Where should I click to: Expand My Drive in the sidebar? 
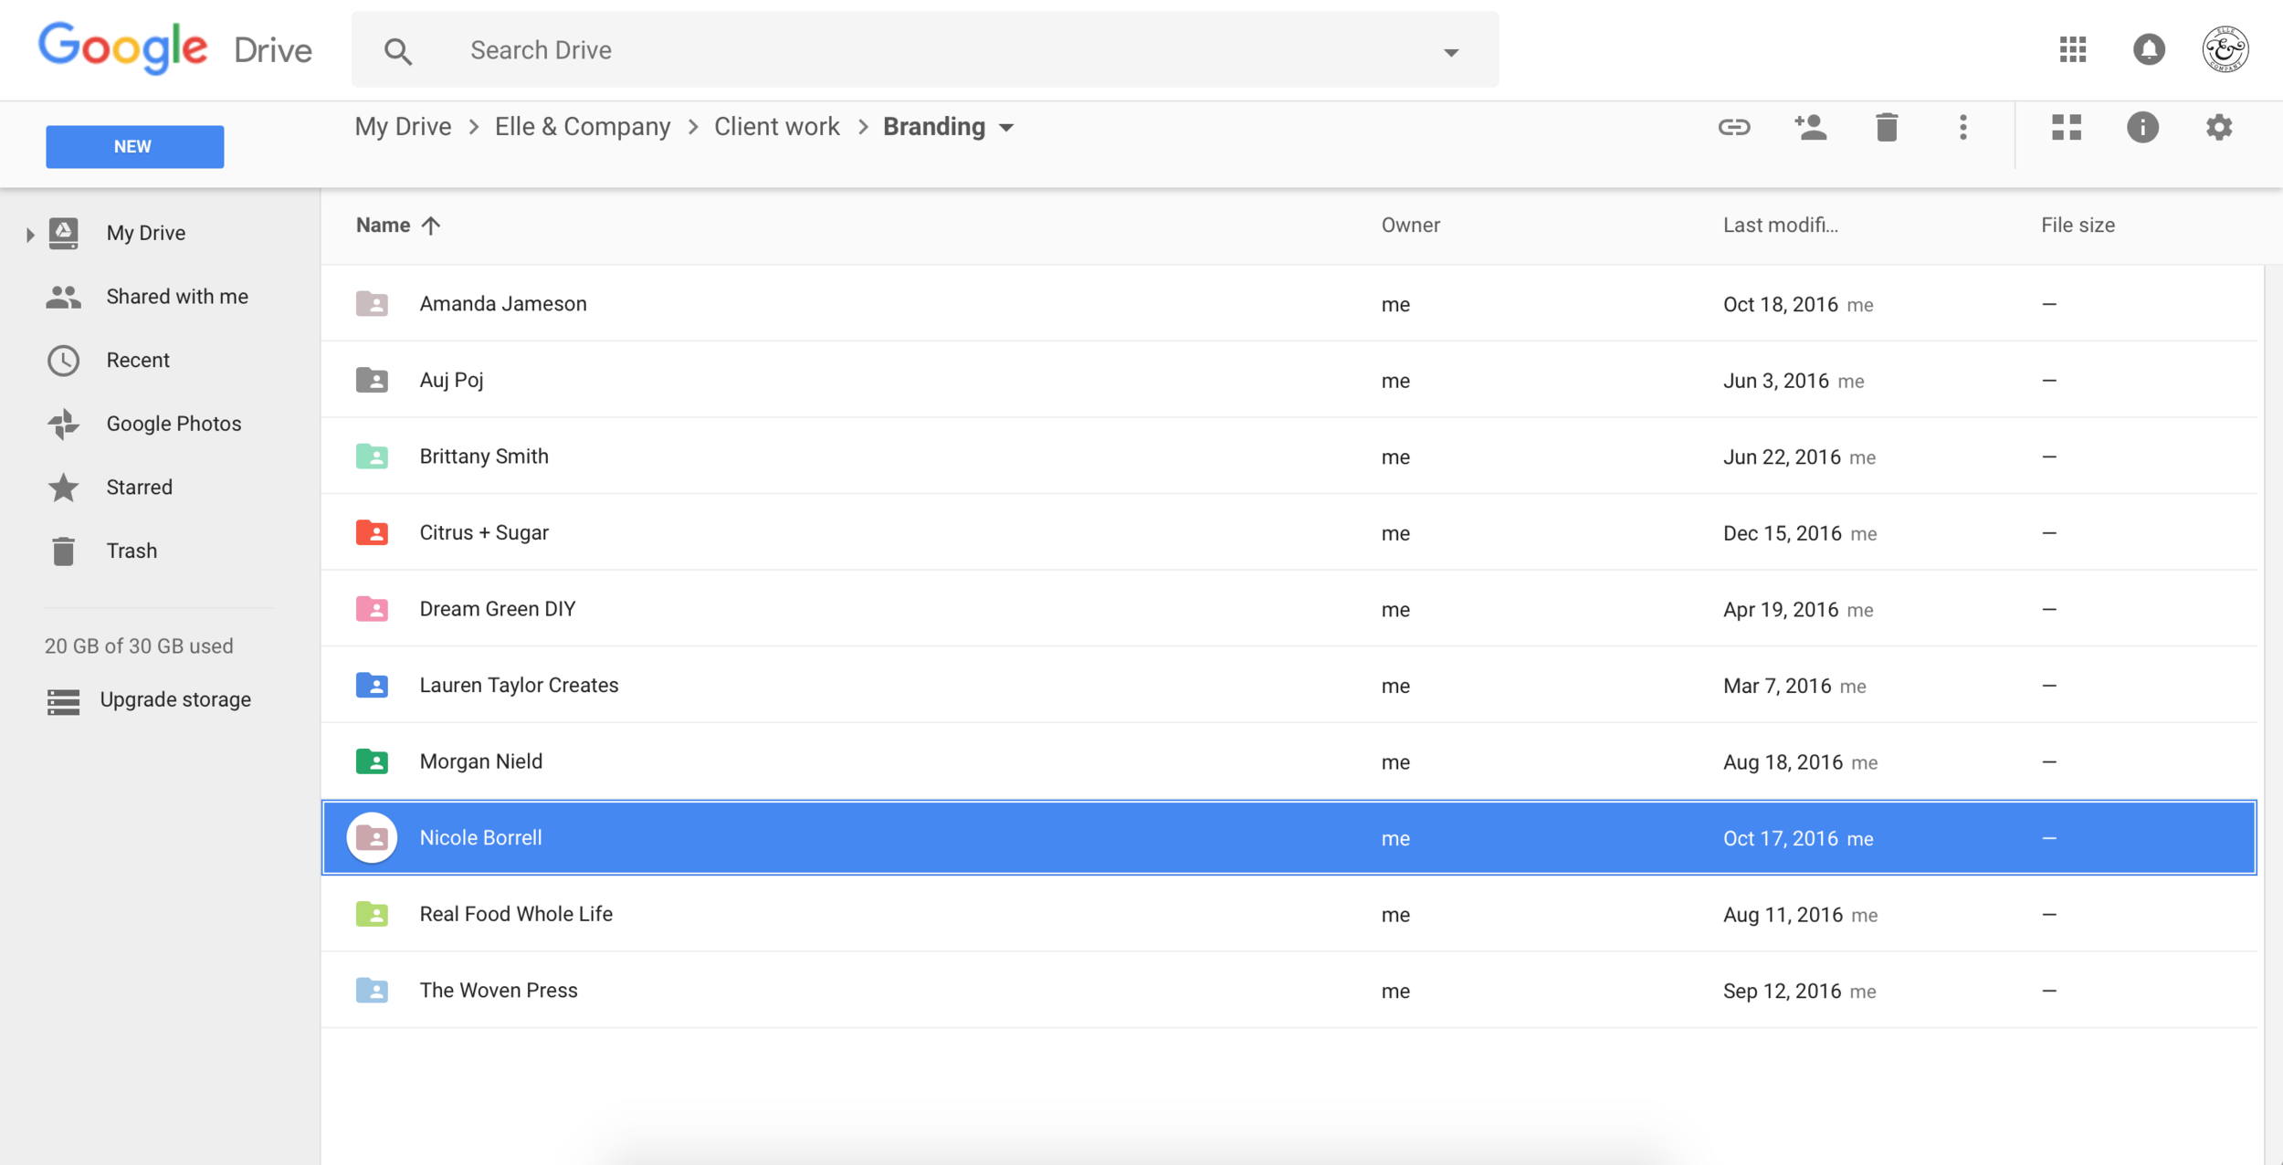29,233
